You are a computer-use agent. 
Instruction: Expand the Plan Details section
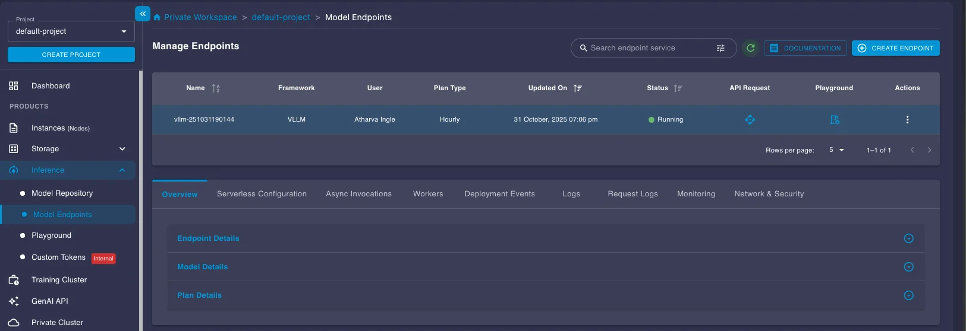(x=908, y=295)
